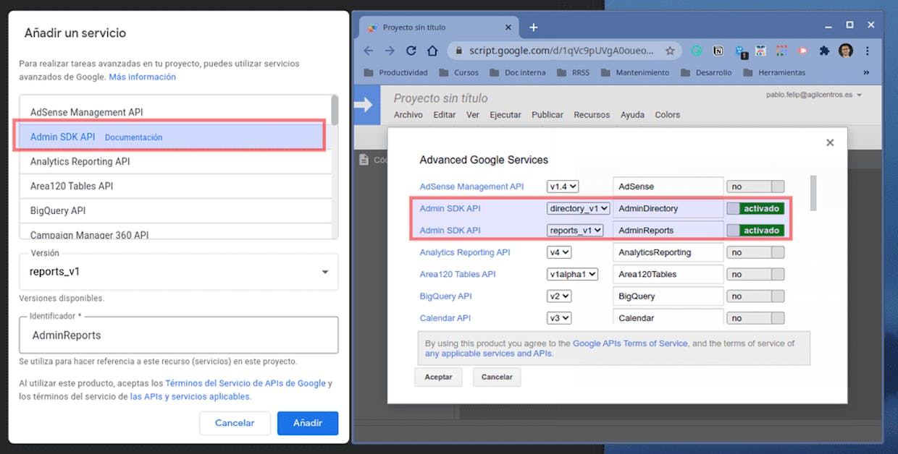Click the browser's forward arrow
This screenshot has width=898, height=454.
[390, 51]
